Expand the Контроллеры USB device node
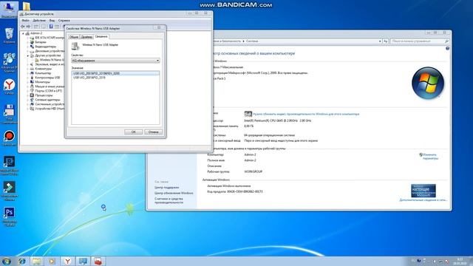The height and width of the screenshot is (266, 473). pos(28,78)
